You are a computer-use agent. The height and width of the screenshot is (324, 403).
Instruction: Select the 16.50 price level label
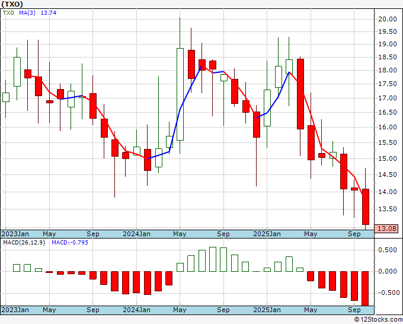click(388, 113)
